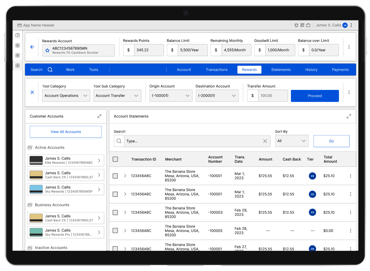Click the Transfer Amount input field
This screenshot has height=271, width=370.
coord(273,96)
